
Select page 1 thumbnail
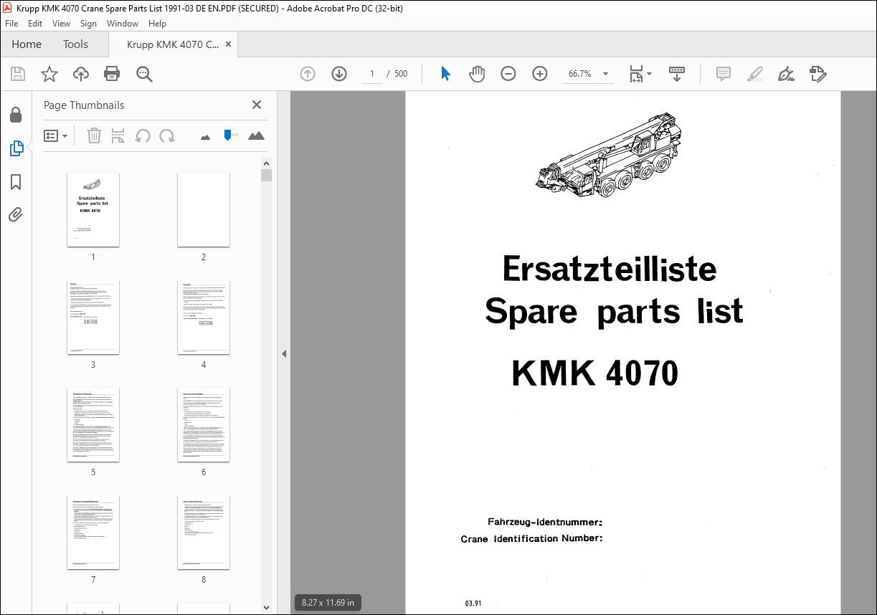point(93,209)
